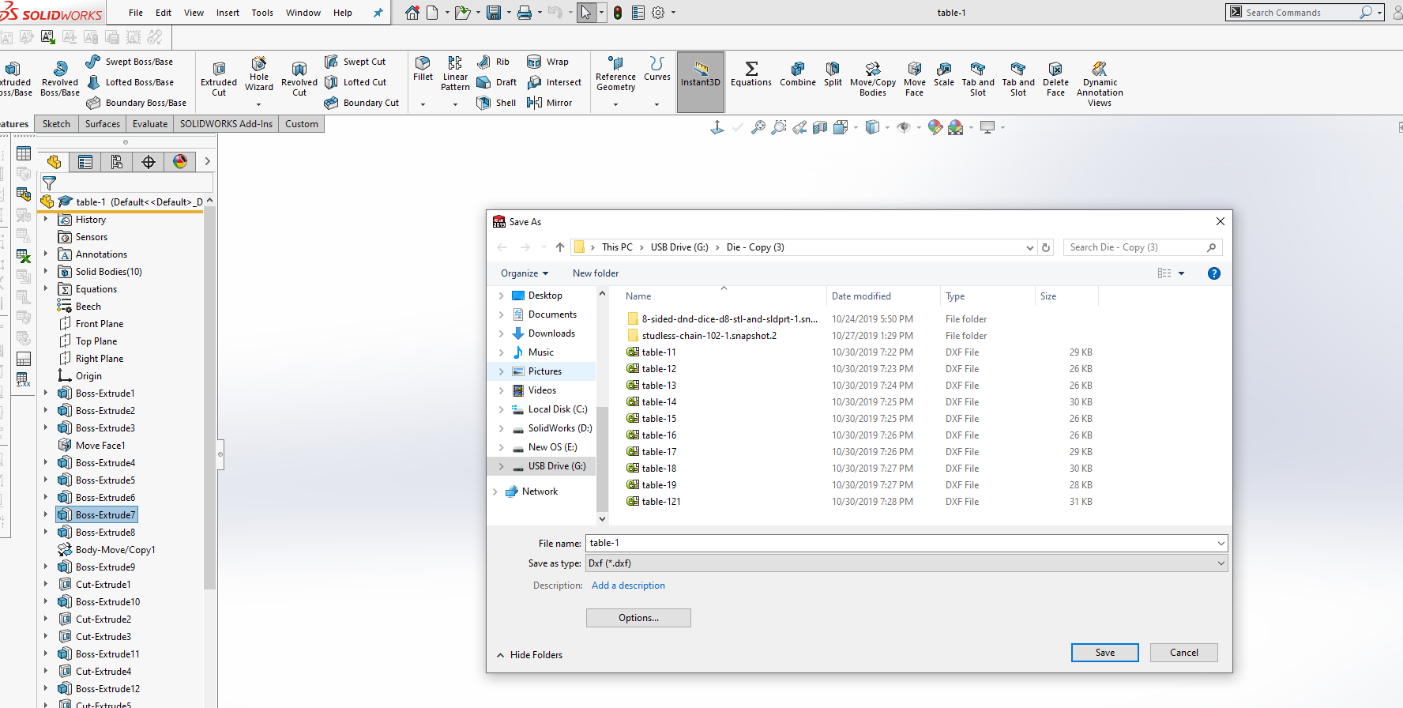Viewport: 1403px width, 708px height.
Task: Click the Save button in dialog
Action: [x=1105, y=653]
